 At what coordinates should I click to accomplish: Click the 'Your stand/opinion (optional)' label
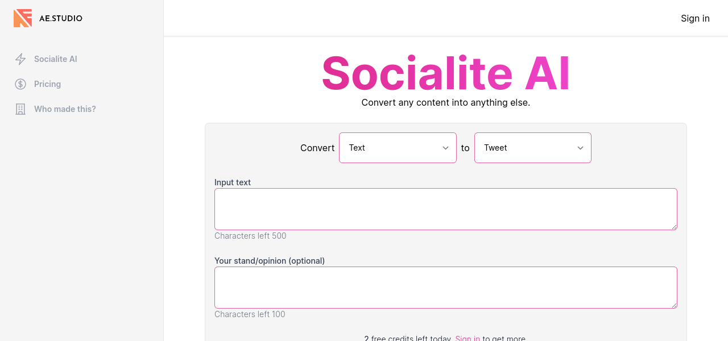(x=270, y=261)
